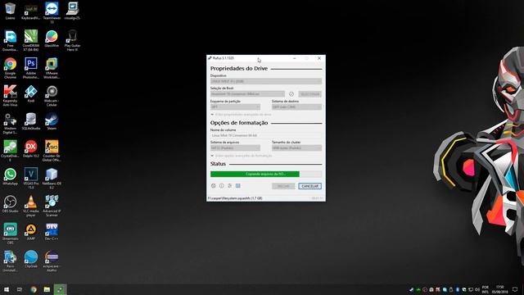Open ClipGrab desktop shortcut
Screen dimensions: 524x295
[x=31, y=259]
